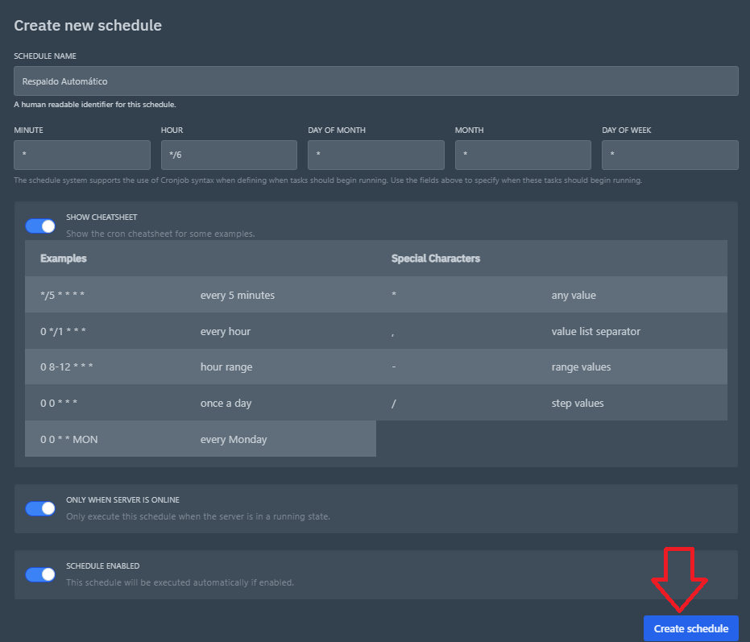Image resolution: width=750 pixels, height=642 pixels.
Task: Disable Only When Server Is Online toggle
Action: pyautogui.click(x=40, y=508)
